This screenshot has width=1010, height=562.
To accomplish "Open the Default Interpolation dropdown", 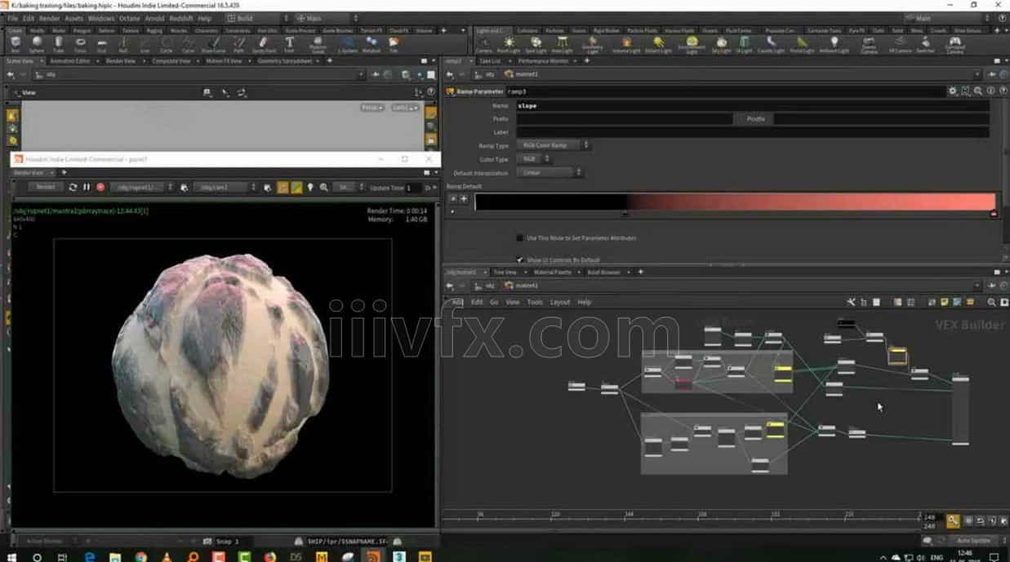I will point(549,173).
